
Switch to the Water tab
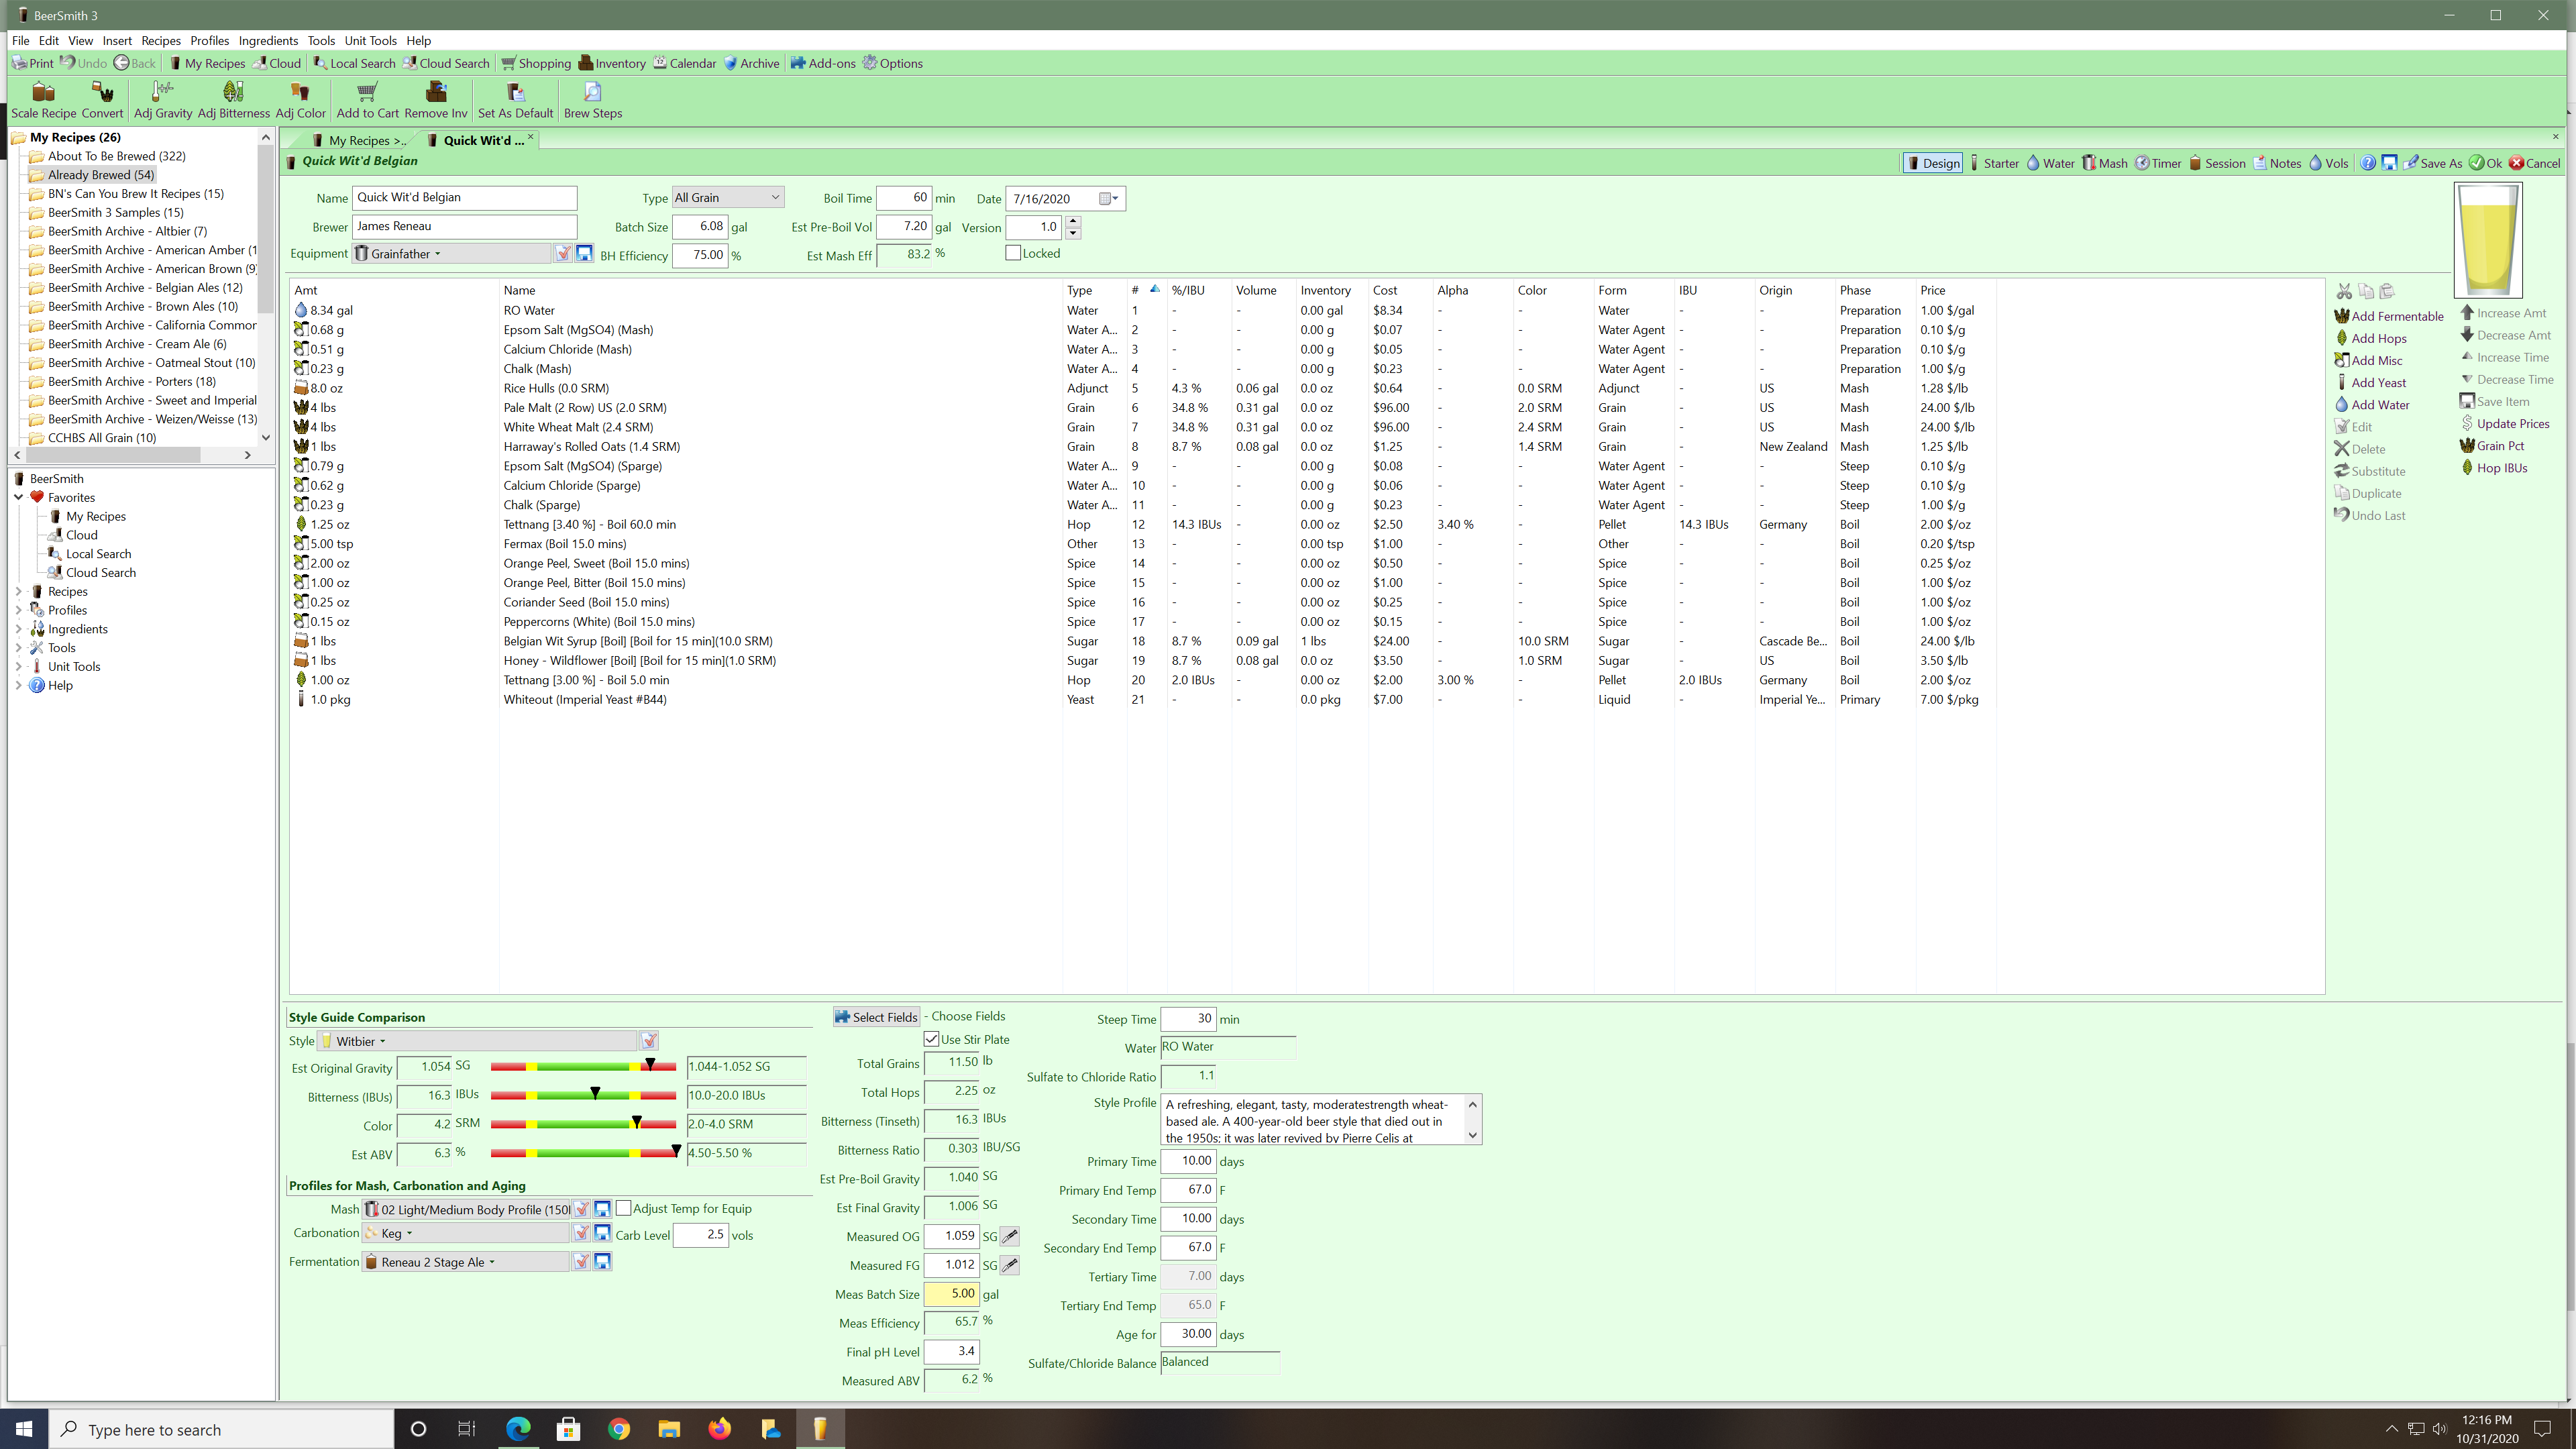(2050, 163)
